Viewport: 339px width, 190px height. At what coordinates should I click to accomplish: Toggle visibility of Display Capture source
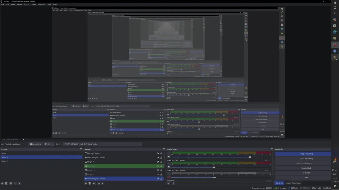click(158, 153)
